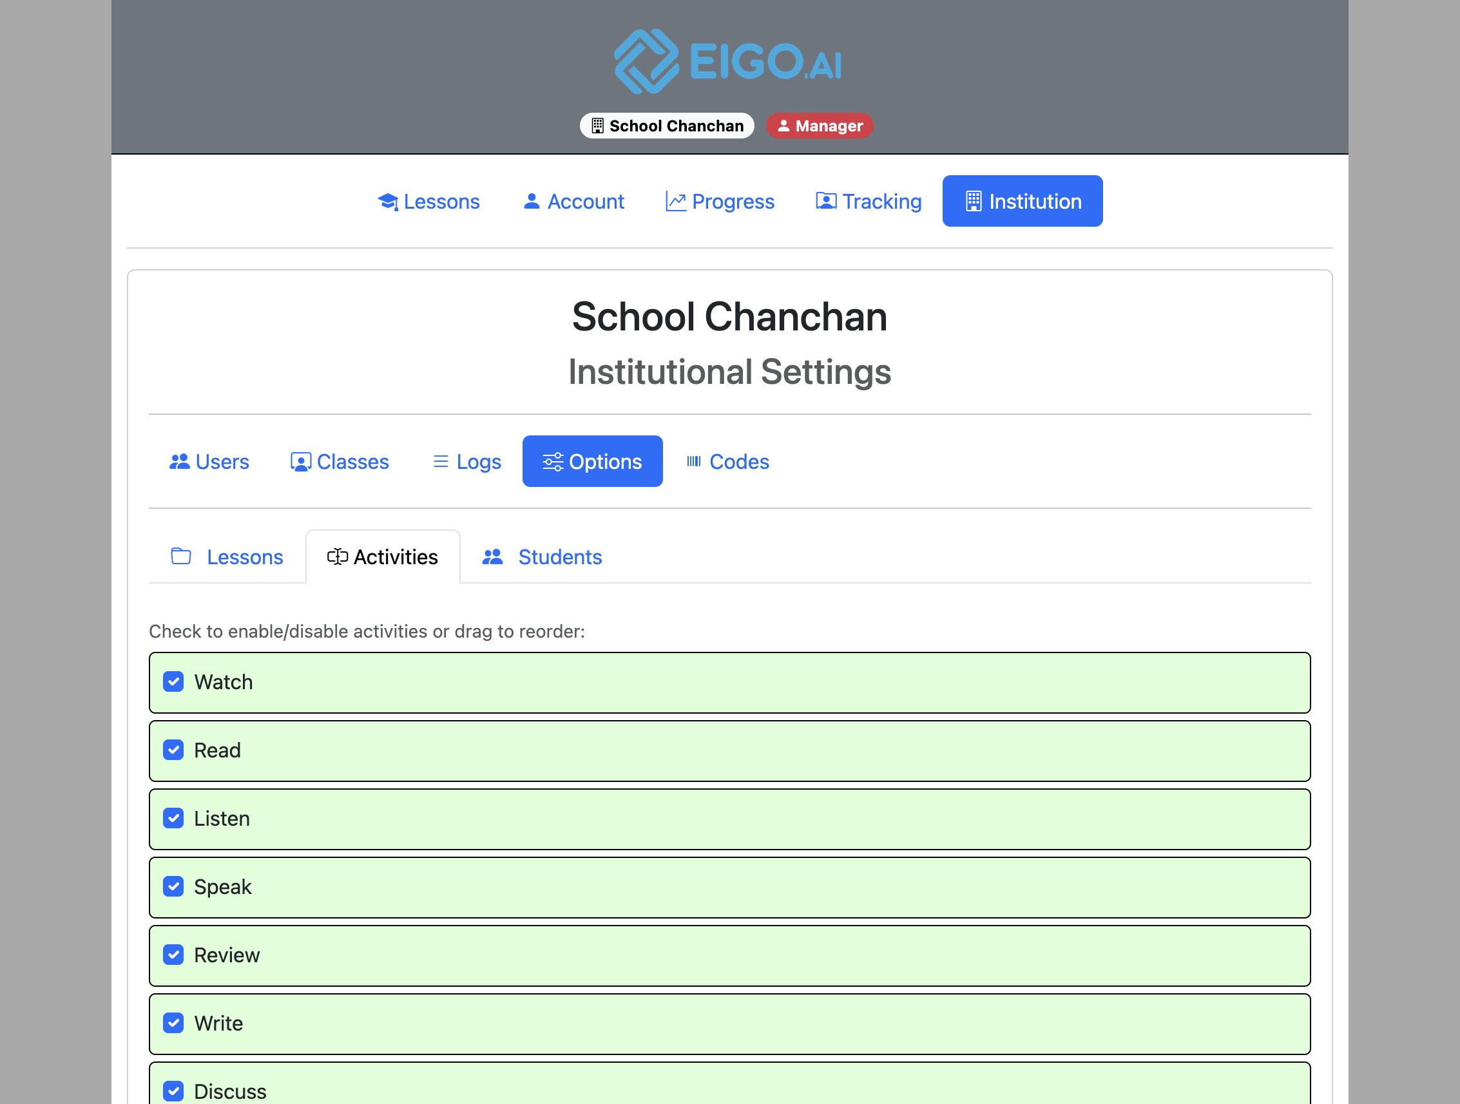The height and width of the screenshot is (1104, 1460).
Task: Click the Discuss activity label
Action: (229, 1091)
